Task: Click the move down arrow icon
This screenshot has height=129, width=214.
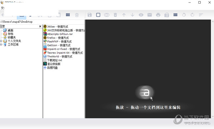Action: click(x=132, y=15)
